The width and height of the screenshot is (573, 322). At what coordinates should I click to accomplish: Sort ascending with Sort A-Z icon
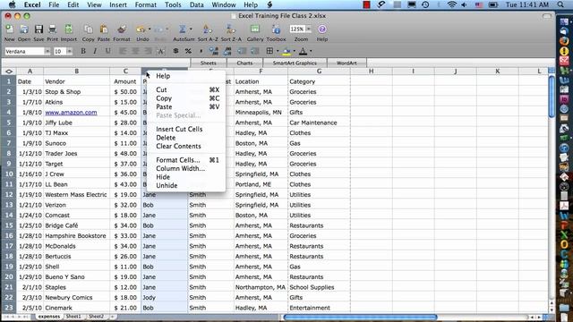pyautogui.click(x=207, y=30)
